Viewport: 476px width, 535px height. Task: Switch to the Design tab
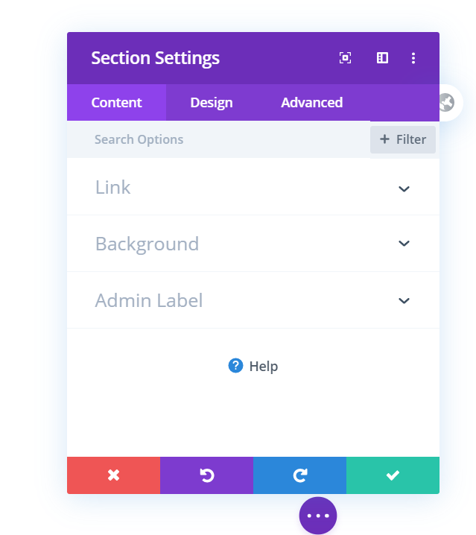[x=212, y=102]
